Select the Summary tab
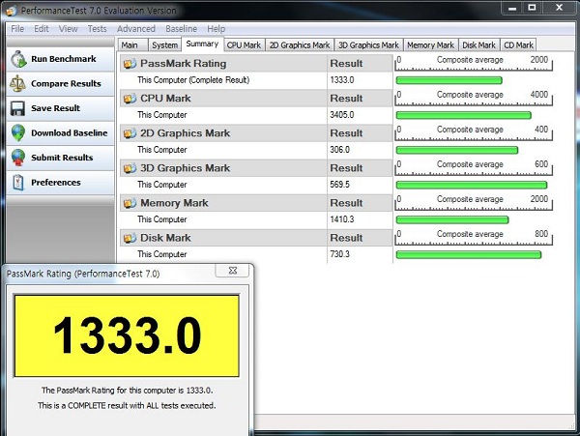This screenshot has width=580, height=436. pyautogui.click(x=202, y=44)
